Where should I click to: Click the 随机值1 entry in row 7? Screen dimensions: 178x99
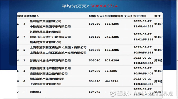pos(35,92)
